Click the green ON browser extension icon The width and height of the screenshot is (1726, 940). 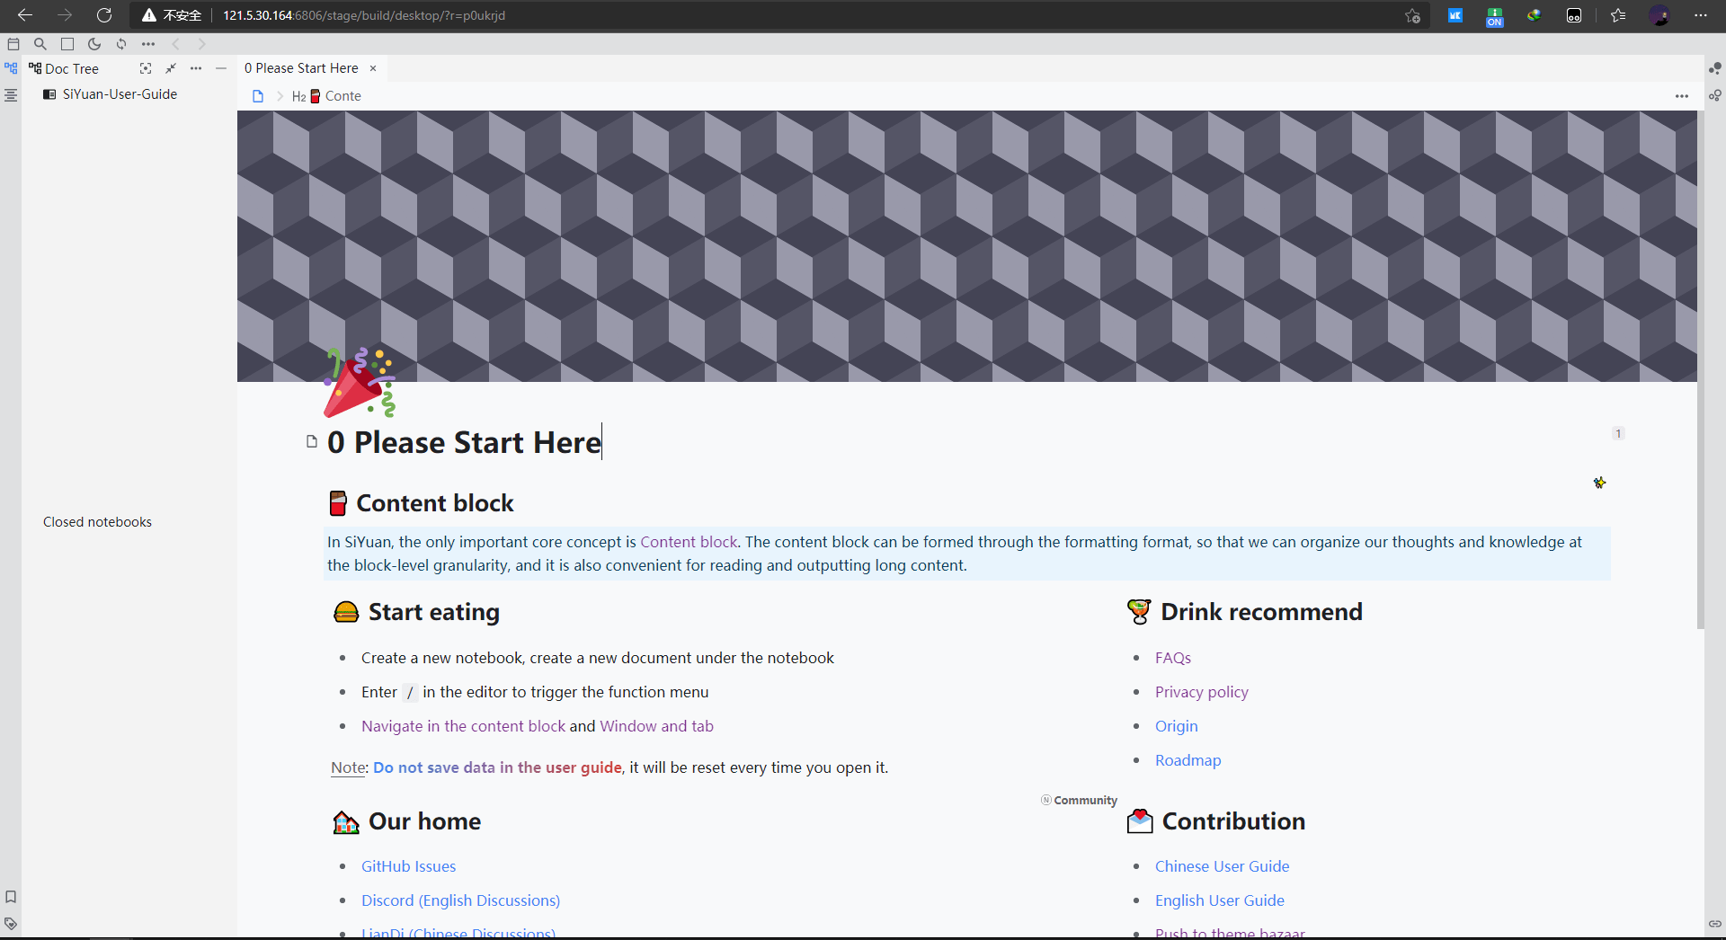coord(1495,16)
